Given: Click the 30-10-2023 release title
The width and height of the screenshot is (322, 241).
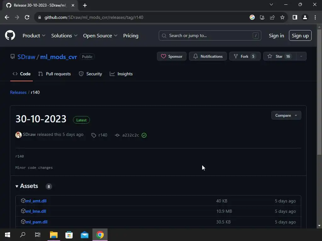Looking at the screenshot, I should click(x=41, y=119).
